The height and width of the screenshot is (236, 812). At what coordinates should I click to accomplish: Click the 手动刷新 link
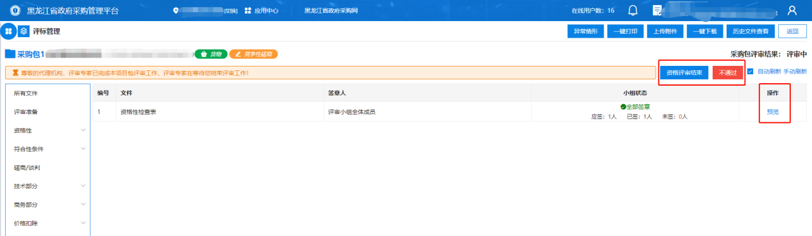coord(795,72)
